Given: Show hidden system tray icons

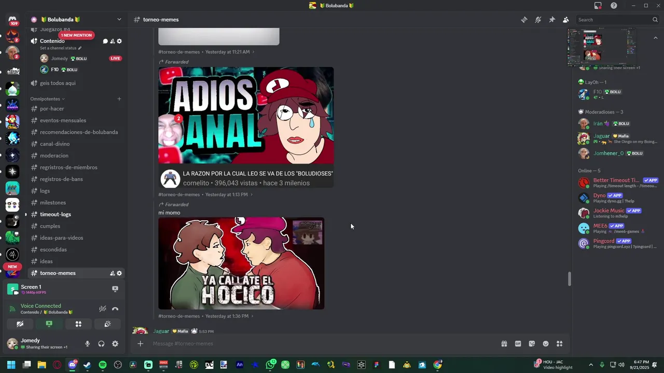Looking at the screenshot, I should click(591, 365).
